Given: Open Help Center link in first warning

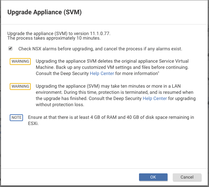Looking at the screenshot, I should (x=102, y=73).
